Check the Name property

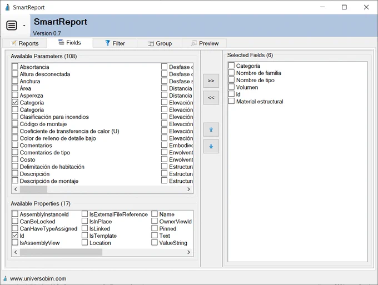155,214
